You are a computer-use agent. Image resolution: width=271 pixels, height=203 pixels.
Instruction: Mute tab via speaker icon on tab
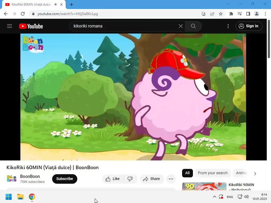coord(56,4)
